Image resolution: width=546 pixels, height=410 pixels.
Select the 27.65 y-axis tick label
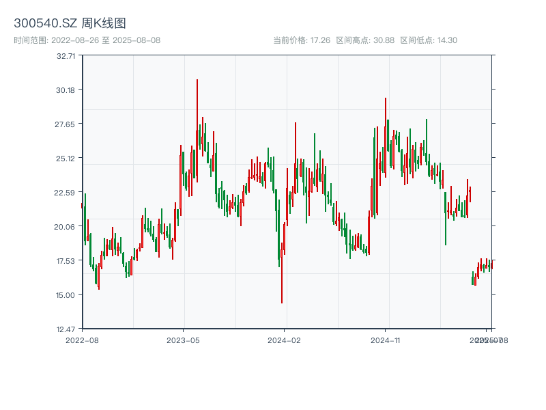[x=66, y=124]
